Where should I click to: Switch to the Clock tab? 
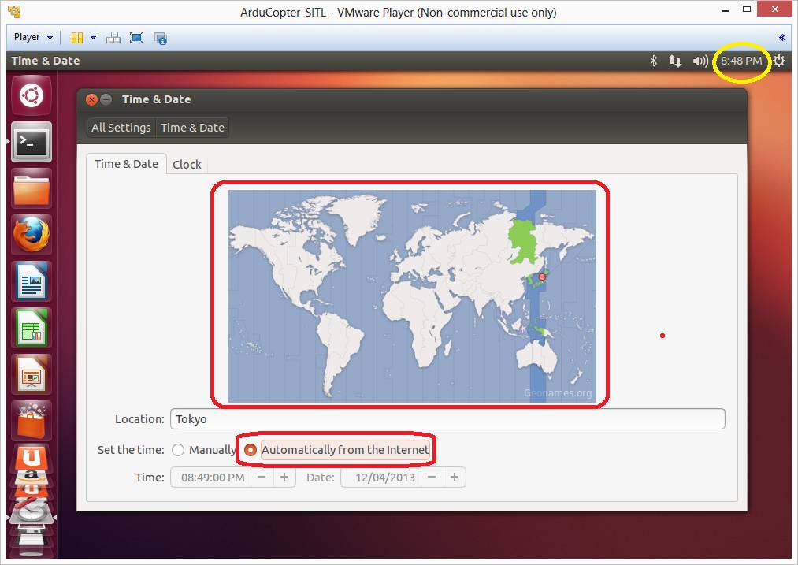point(187,164)
